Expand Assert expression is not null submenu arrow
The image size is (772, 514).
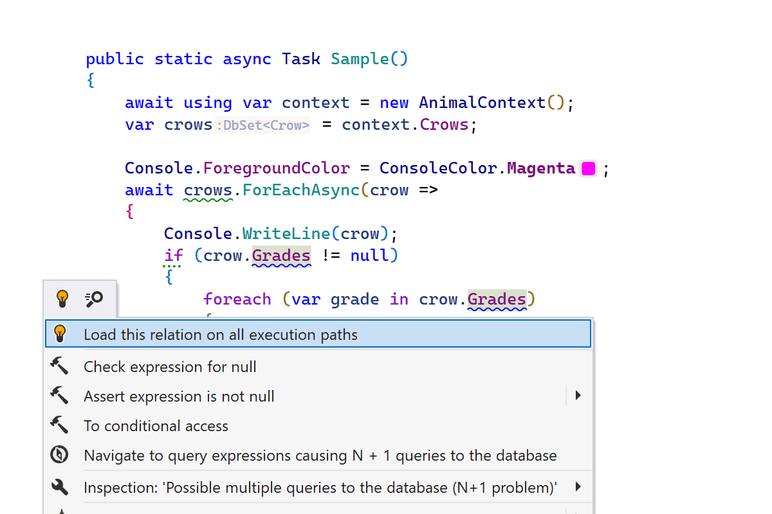pyautogui.click(x=578, y=396)
